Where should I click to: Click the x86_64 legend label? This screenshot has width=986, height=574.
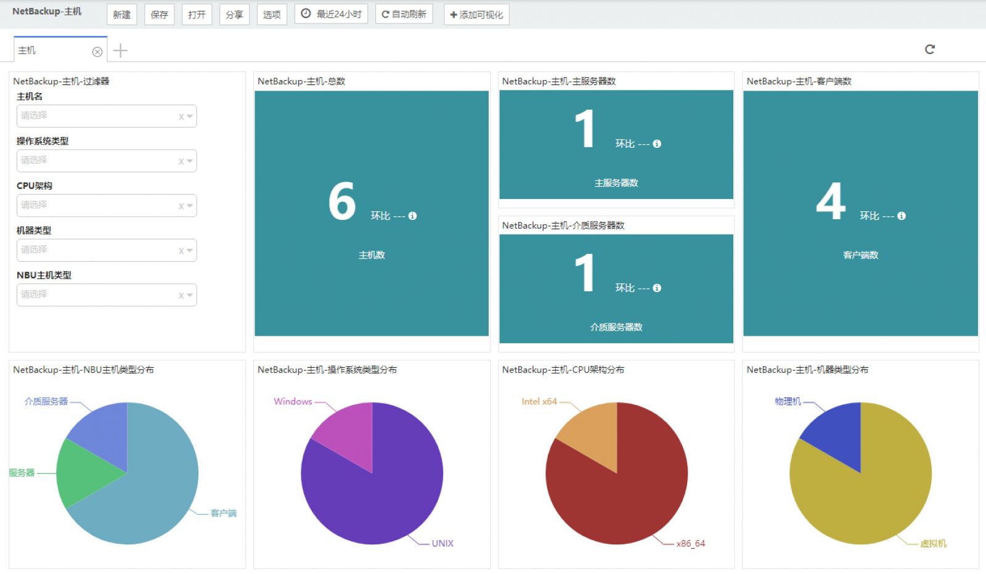point(690,543)
